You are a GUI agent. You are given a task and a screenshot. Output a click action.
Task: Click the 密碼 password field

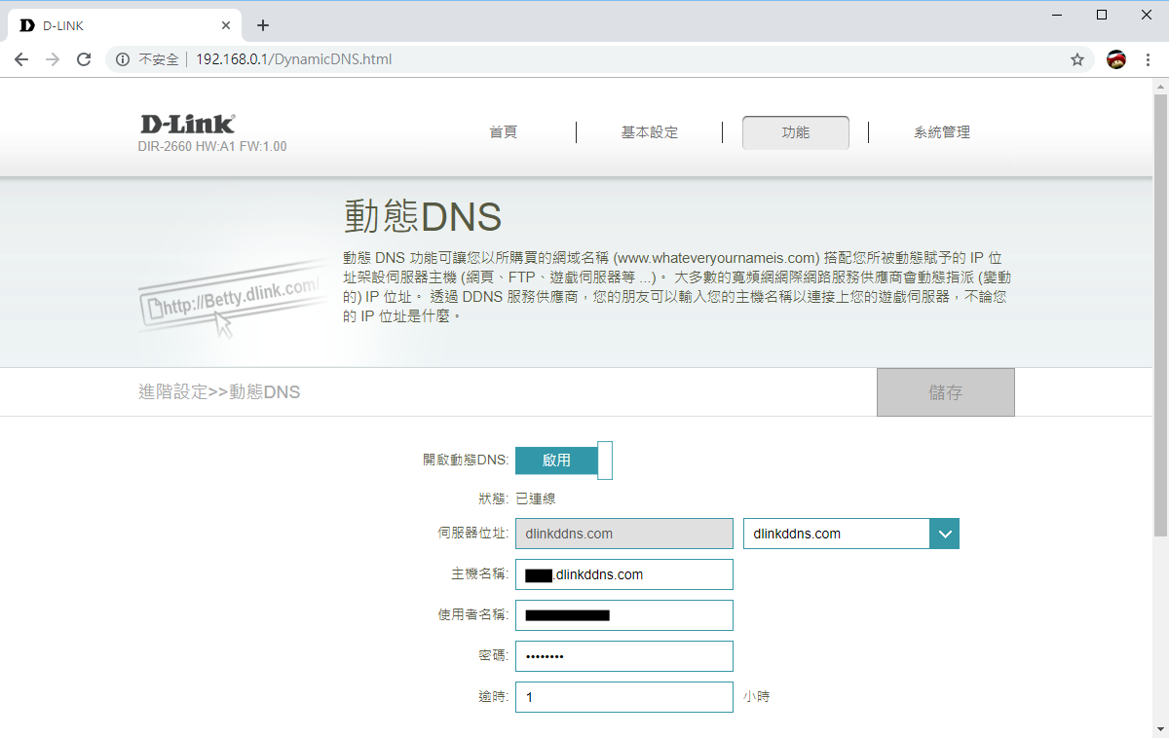624,656
